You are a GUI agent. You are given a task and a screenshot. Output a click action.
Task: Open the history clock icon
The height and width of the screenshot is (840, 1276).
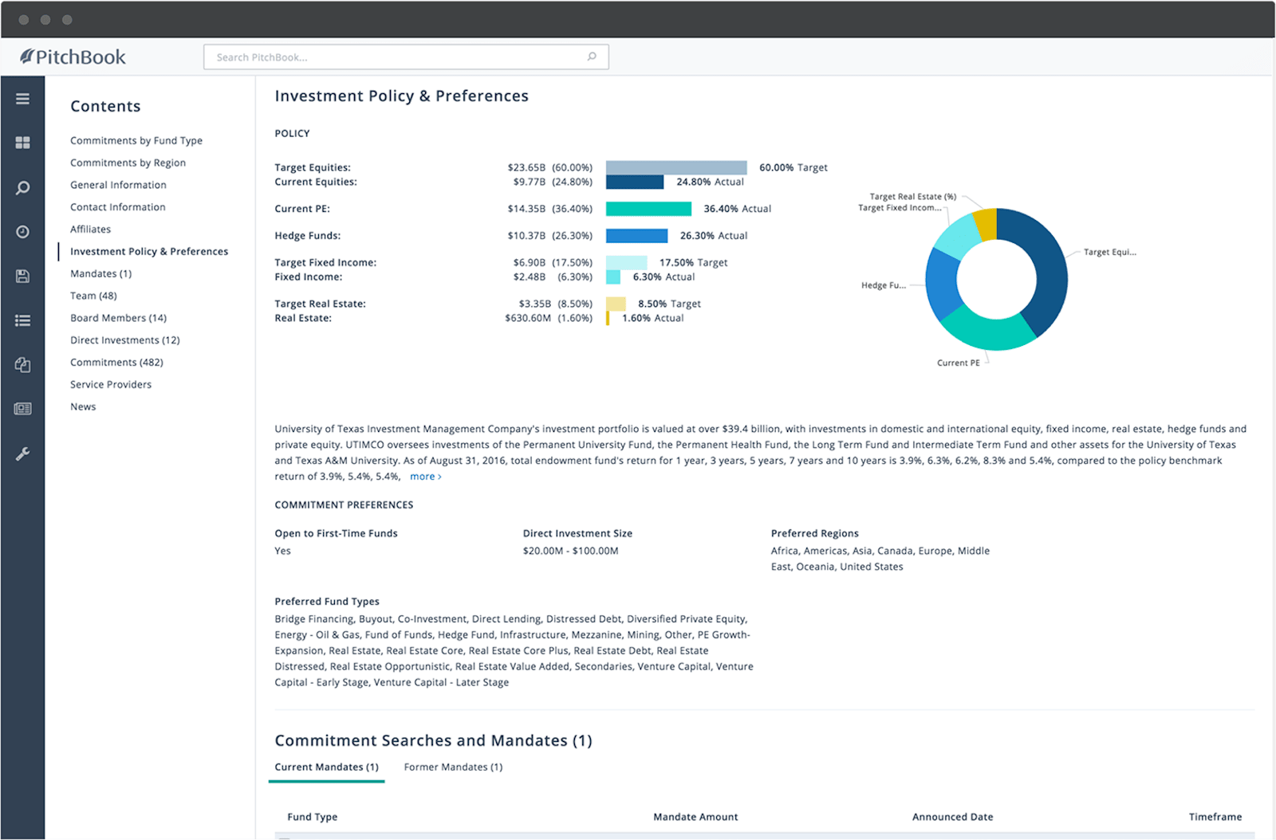point(22,232)
